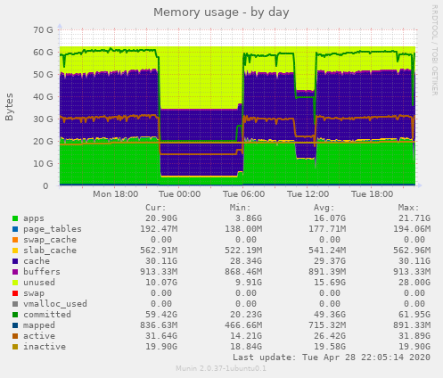Click the mapped current value 836.63M

pos(159,325)
